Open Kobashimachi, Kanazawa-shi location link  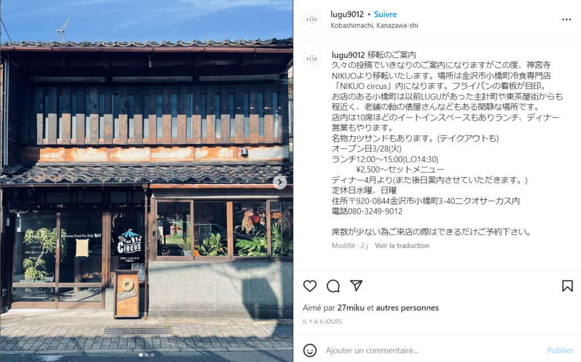(x=374, y=26)
